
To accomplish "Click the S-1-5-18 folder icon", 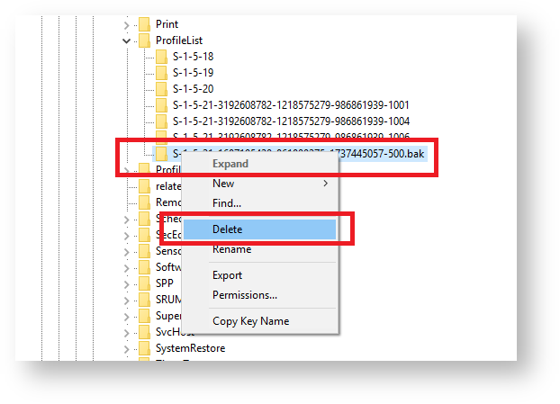I will coord(161,57).
